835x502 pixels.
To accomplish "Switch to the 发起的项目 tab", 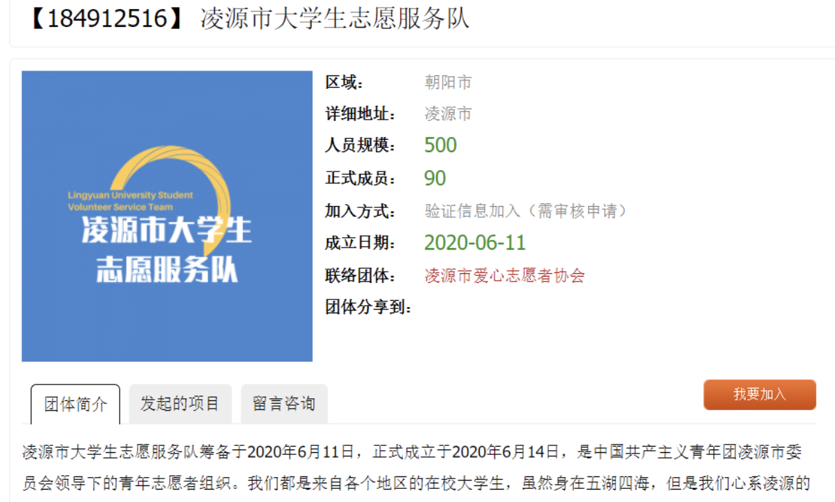I will pyautogui.click(x=180, y=404).
